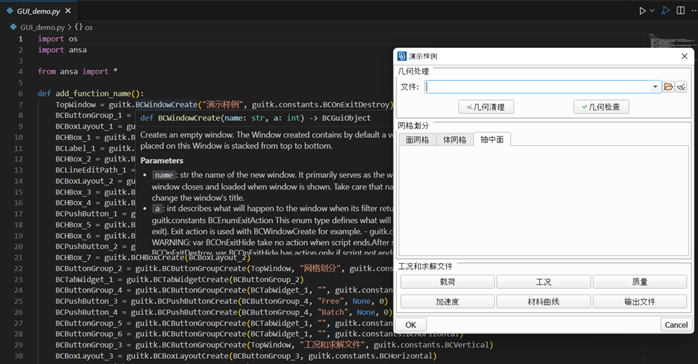Run the Python file with play icon

click(642, 11)
